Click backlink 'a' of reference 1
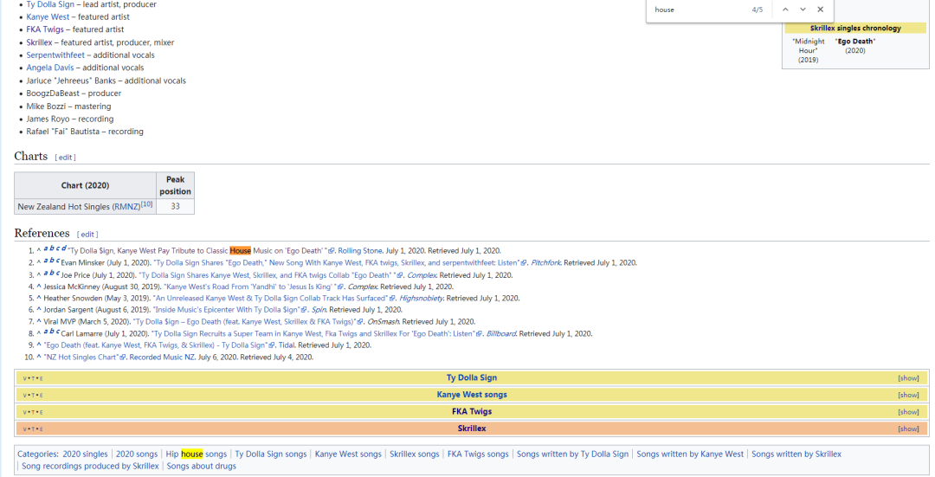 46,248
